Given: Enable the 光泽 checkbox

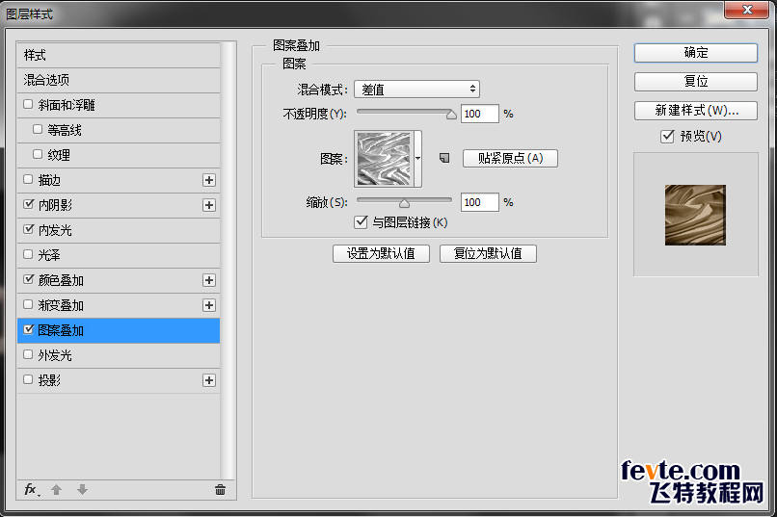Looking at the screenshot, I should pyautogui.click(x=28, y=255).
